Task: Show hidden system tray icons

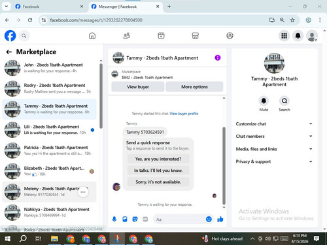Action: tap(252, 238)
